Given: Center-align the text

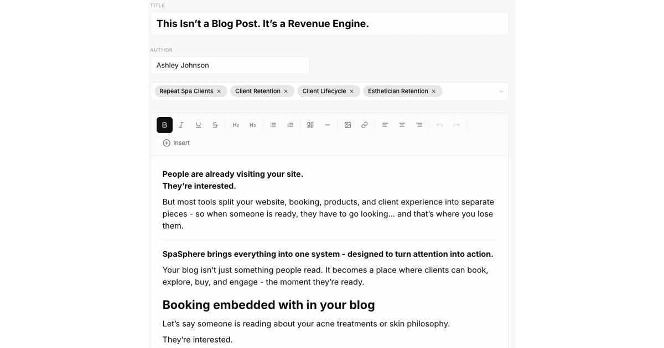Looking at the screenshot, I should [402, 125].
